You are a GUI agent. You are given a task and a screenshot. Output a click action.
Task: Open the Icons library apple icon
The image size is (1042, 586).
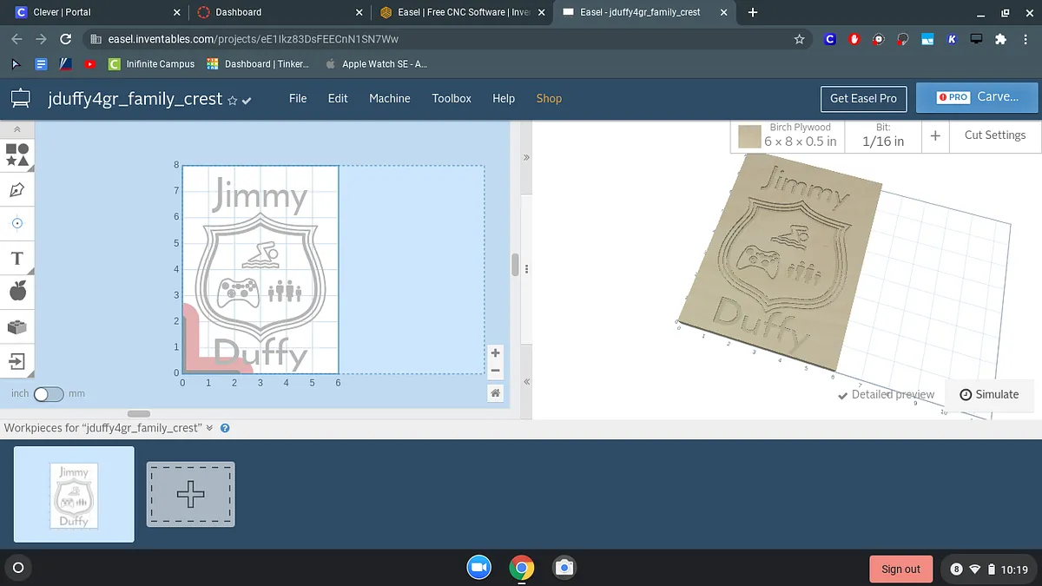[x=17, y=292]
